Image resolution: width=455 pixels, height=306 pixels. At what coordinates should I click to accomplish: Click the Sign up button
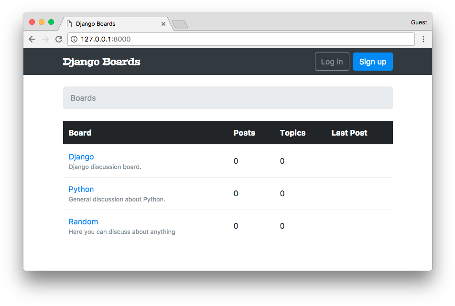373,62
